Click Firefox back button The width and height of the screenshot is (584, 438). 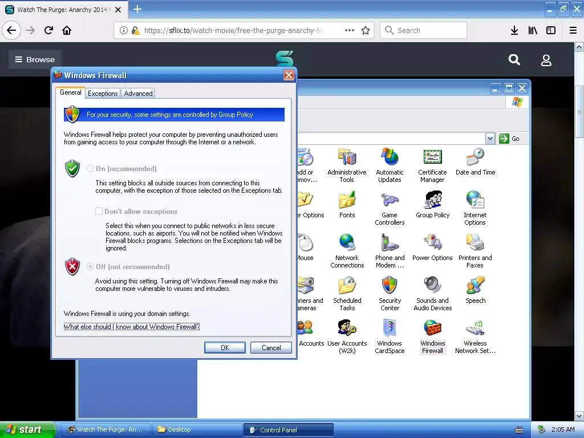(x=11, y=30)
